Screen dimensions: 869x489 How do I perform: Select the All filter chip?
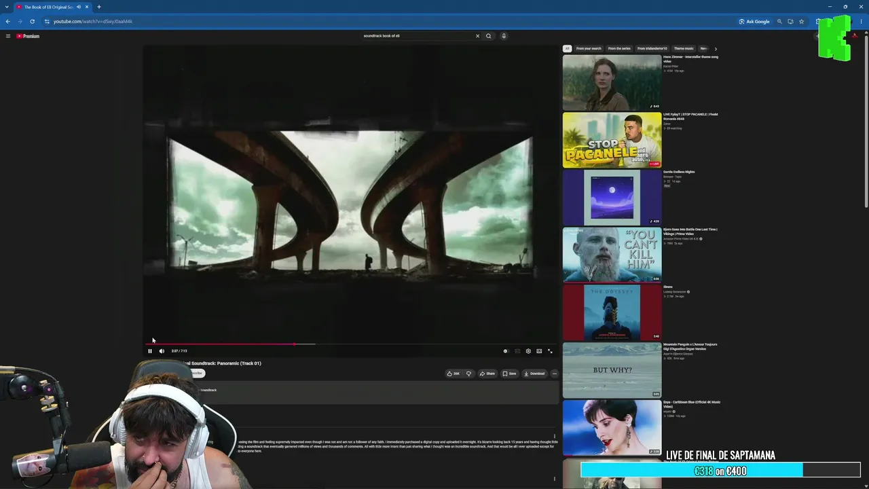[x=567, y=48]
